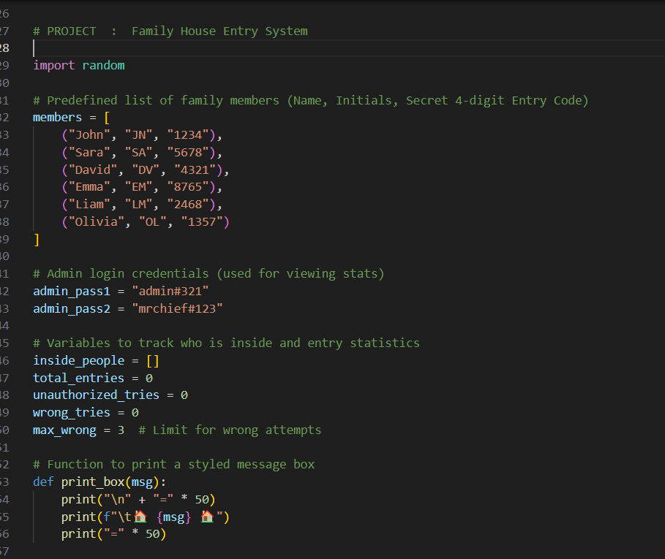Click the 'wrong_tries' variable
This screenshot has width=665, height=559.
pos(72,412)
